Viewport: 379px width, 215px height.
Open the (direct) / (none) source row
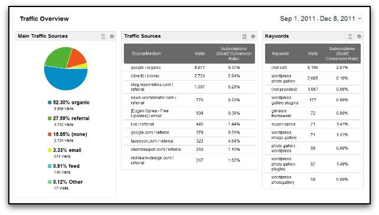coord(189,76)
